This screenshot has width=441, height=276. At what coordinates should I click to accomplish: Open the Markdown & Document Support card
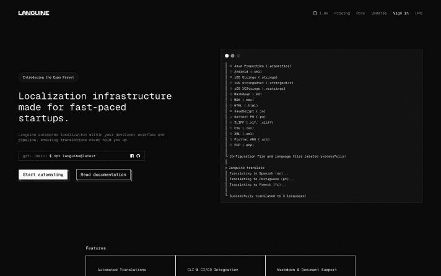tap(310, 266)
